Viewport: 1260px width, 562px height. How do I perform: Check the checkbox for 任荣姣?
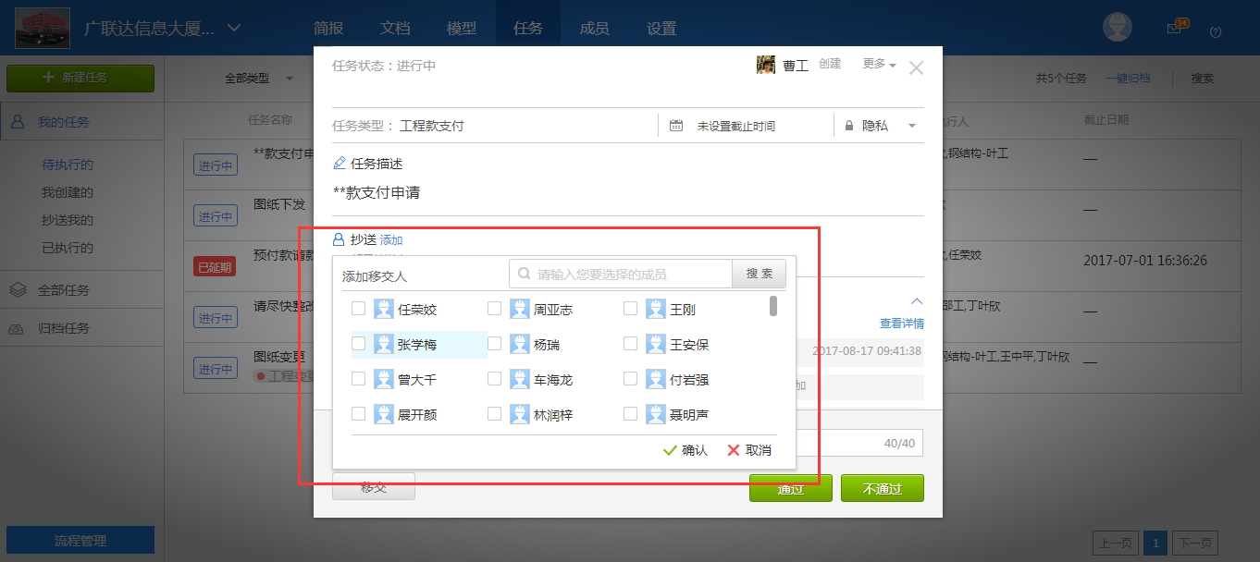tap(358, 309)
